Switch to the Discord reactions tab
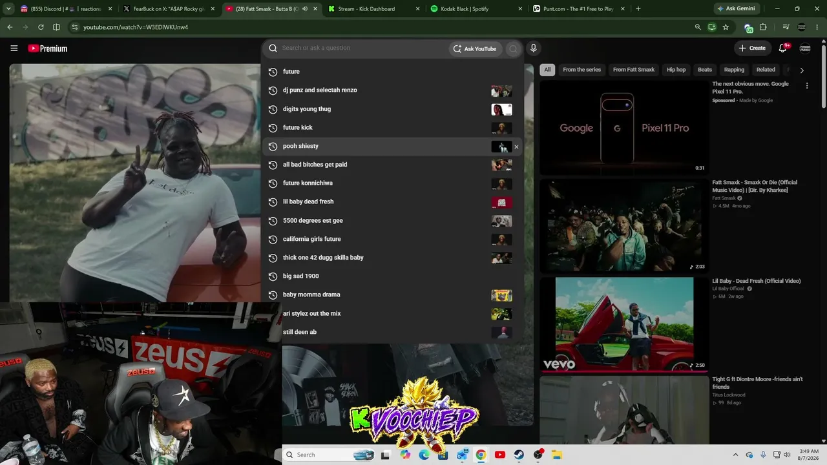Image resolution: width=827 pixels, height=465 pixels. [65, 9]
